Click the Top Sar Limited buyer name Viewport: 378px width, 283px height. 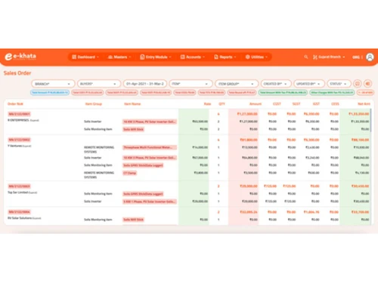point(17,192)
